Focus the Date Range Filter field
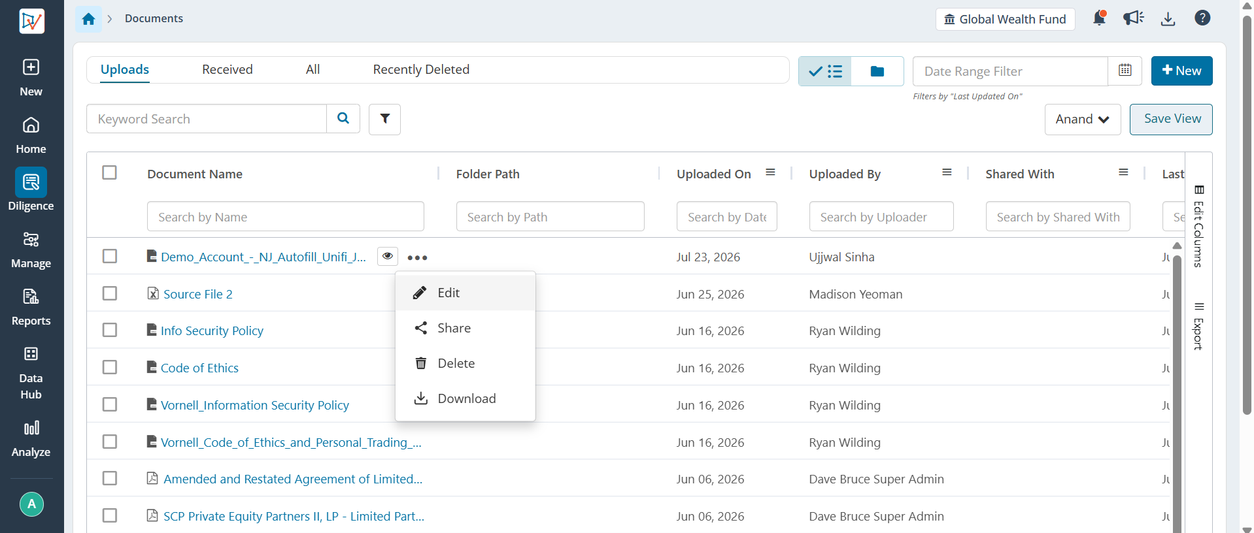Screen dimensions: 1254x533 [1011, 71]
